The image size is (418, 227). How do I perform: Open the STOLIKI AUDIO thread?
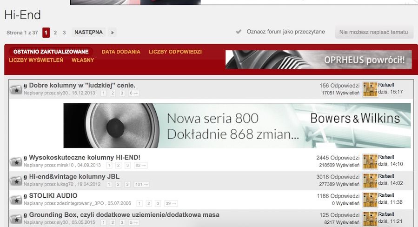point(53,196)
